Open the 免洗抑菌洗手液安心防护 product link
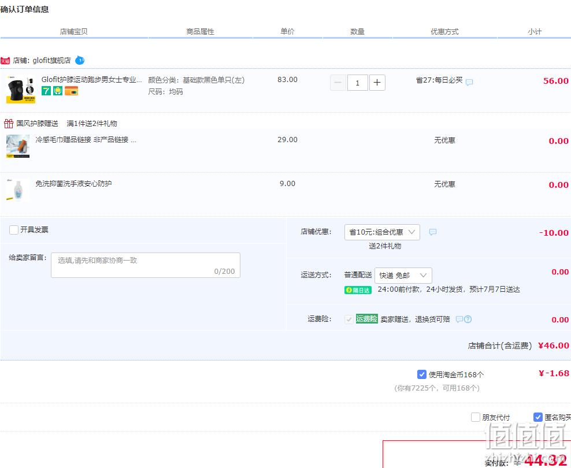This screenshot has width=571, height=468. click(73, 183)
